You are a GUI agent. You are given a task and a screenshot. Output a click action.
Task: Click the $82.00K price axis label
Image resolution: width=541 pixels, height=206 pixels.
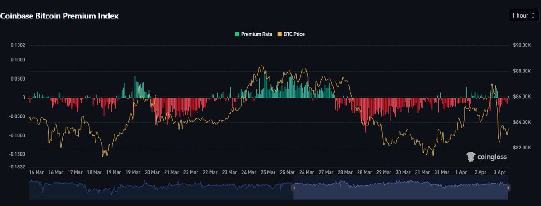tap(523, 148)
